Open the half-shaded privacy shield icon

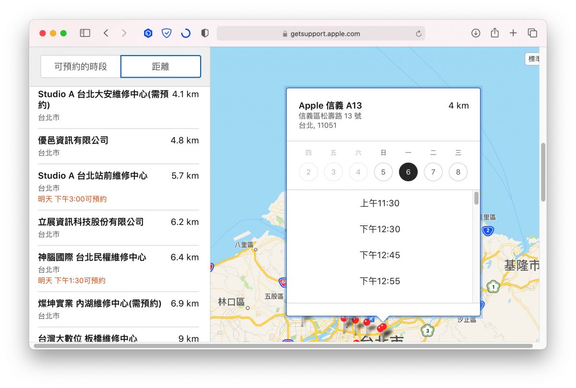[x=205, y=33]
